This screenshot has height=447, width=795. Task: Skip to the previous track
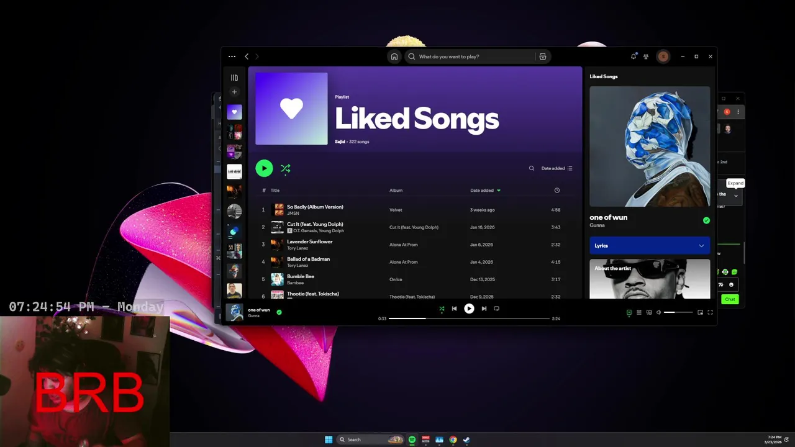454,309
